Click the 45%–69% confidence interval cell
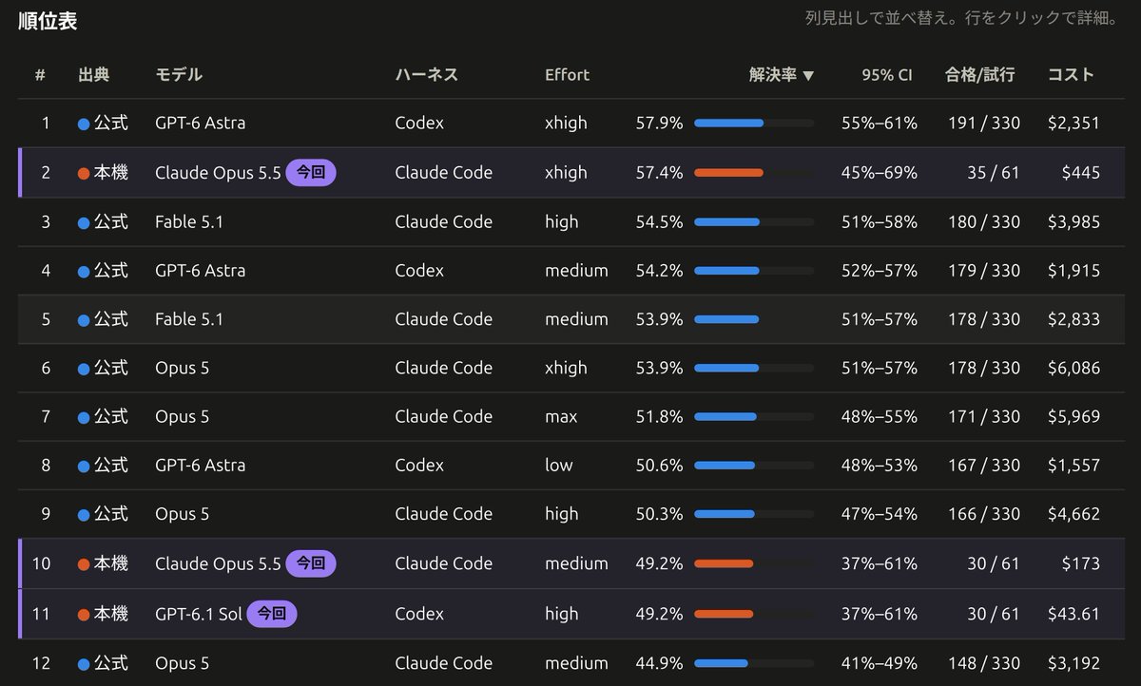Viewport: 1141px width, 686px height. coord(880,172)
